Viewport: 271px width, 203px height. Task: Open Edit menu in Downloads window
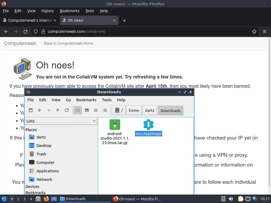pyautogui.click(x=43, y=100)
